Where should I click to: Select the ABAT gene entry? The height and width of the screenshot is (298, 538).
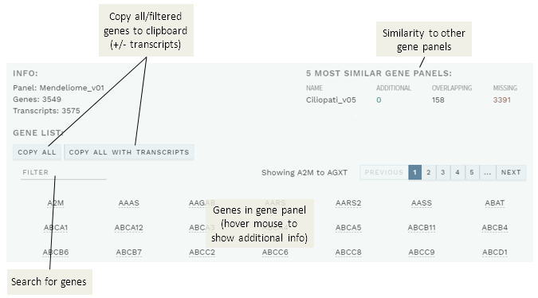point(494,203)
